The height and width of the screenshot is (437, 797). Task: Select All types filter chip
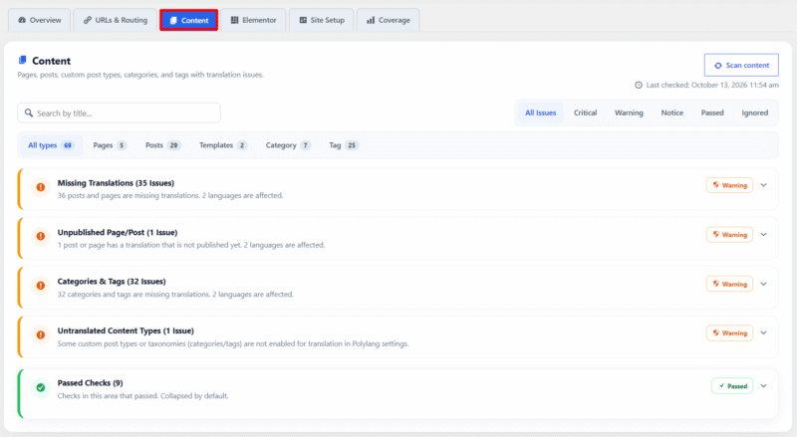(x=51, y=145)
